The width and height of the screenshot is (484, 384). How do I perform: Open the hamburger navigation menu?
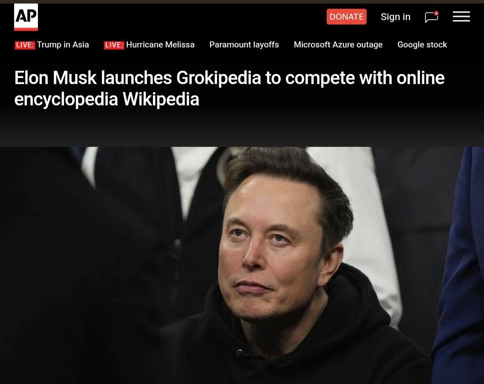(461, 17)
